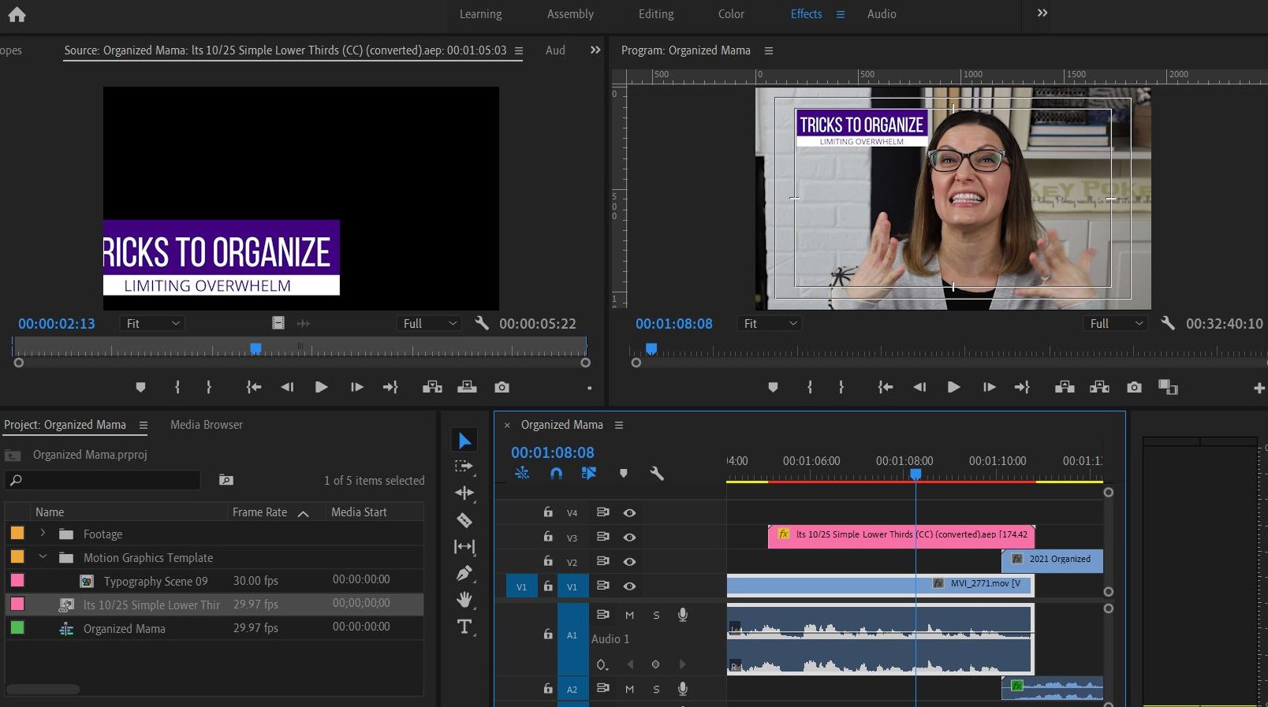The width and height of the screenshot is (1268, 707).
Task: Collapse Motion Graphics Template bin
Action: (43, 557)
